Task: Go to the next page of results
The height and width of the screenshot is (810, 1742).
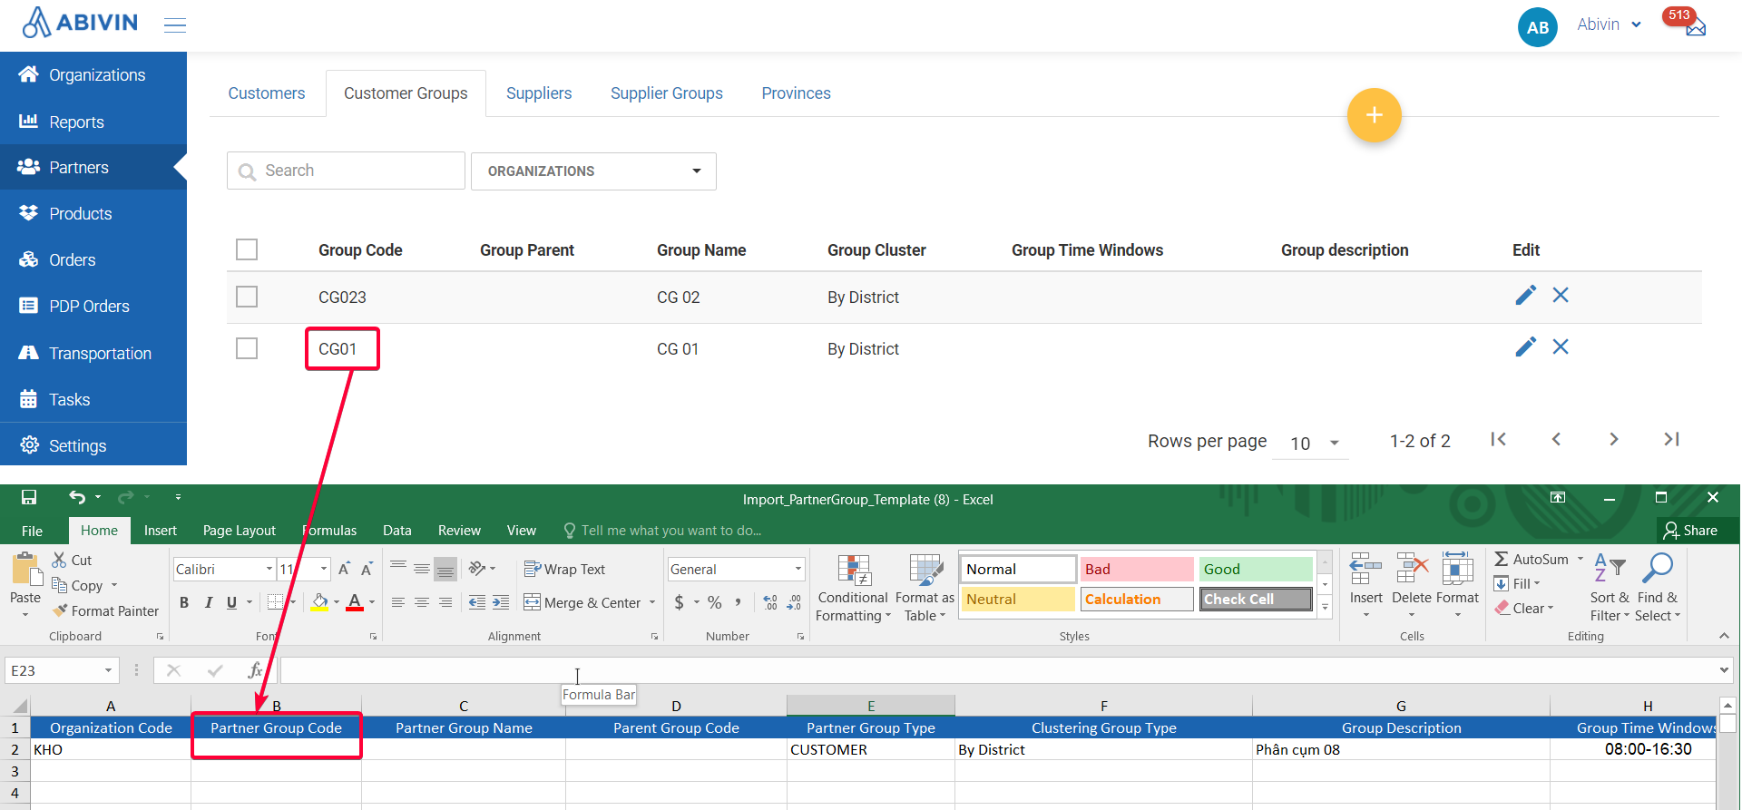Action: (1613, 439)
